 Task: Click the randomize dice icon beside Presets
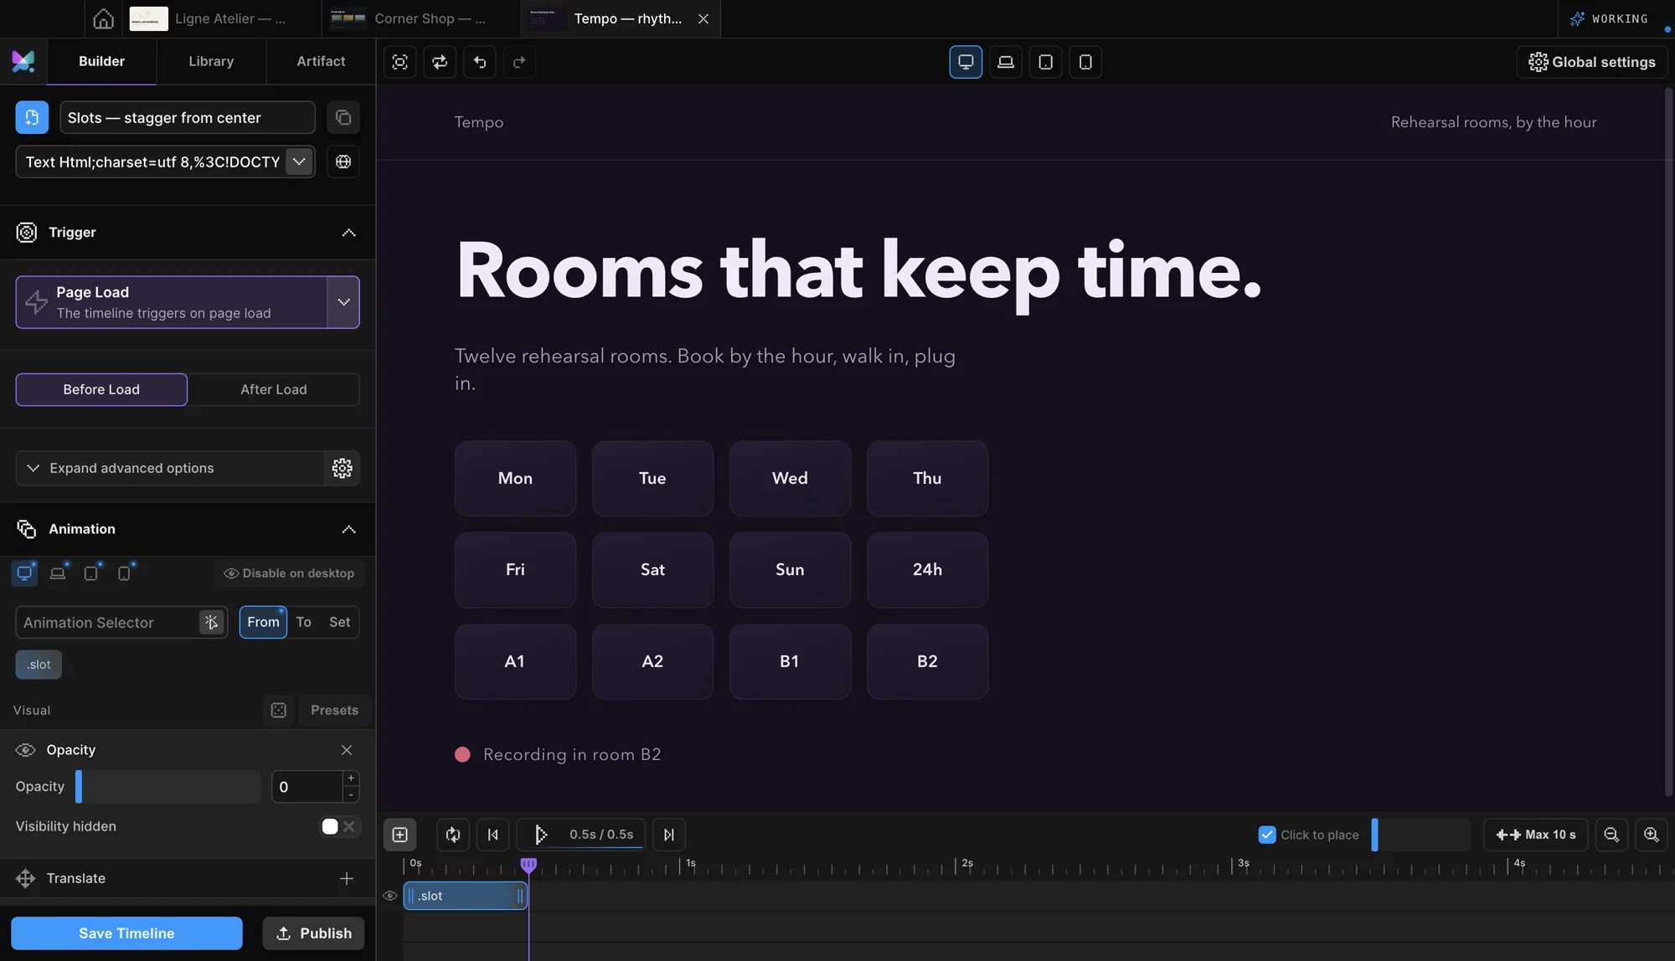[279, 710]
